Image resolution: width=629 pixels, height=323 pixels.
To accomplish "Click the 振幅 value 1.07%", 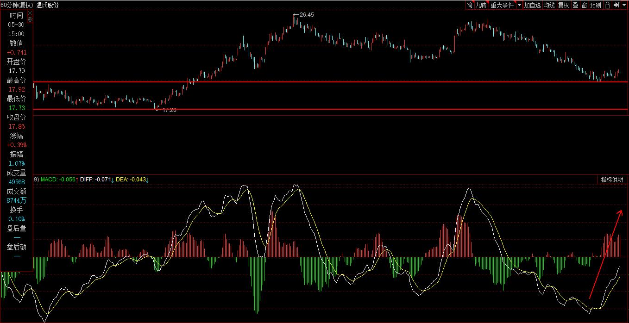I will pyautogui.click(x=16, y=163).
